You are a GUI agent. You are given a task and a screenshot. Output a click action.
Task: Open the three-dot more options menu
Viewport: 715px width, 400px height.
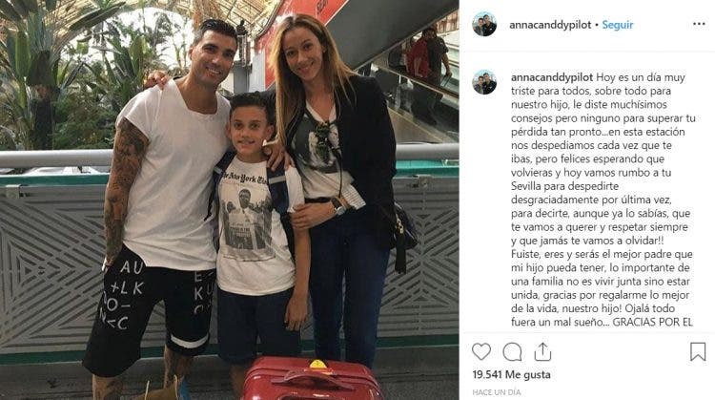(699, 24)
